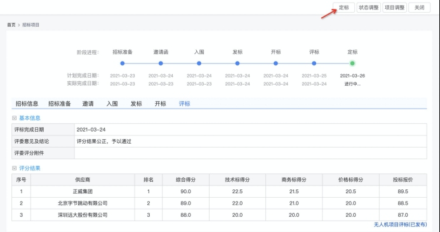Click the 商务标得分 column header
Screen dimensions: 440x232
[294, 180]
